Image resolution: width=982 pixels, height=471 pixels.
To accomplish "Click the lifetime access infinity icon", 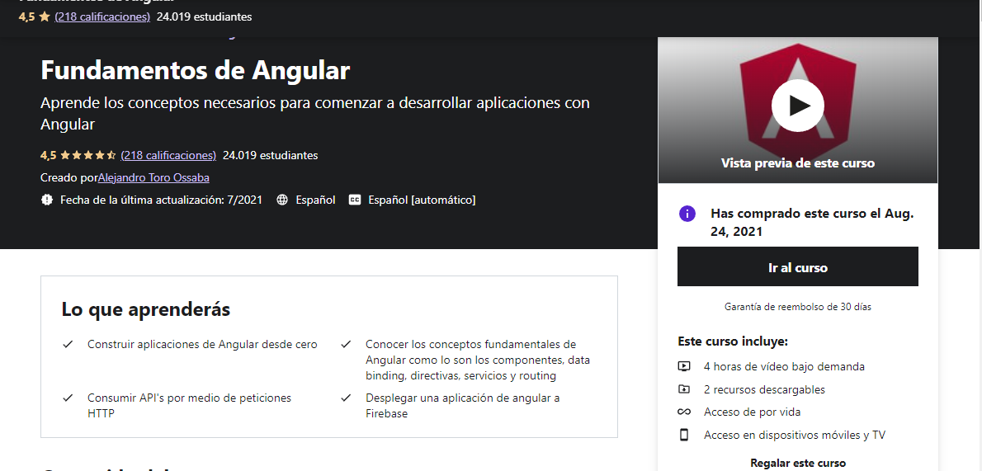I will click(x=684, y=412).
